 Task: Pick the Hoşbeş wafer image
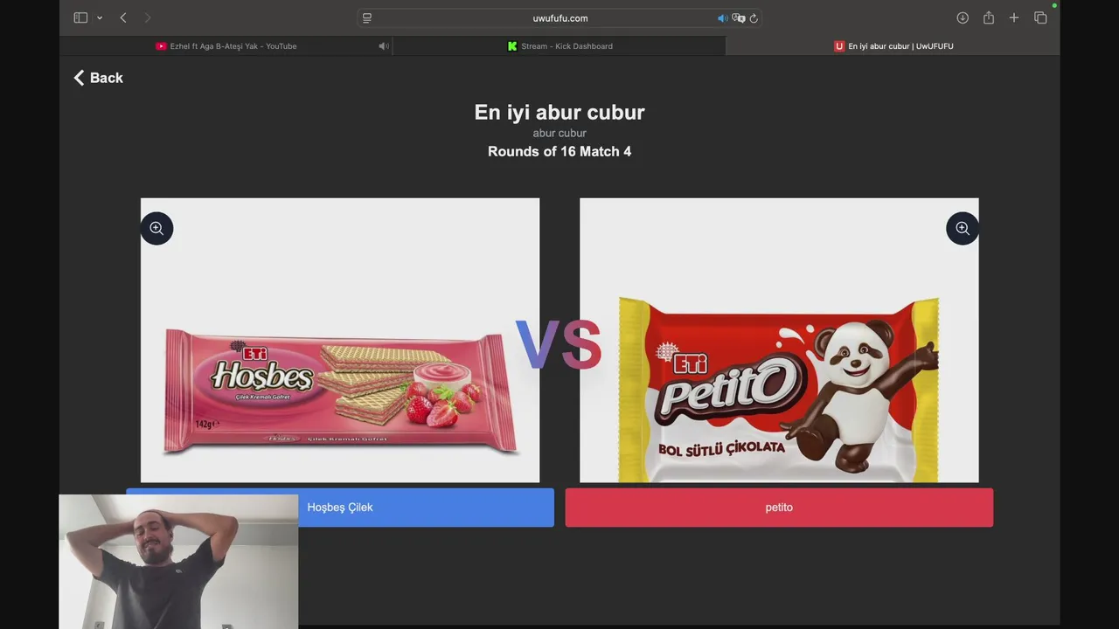[x=340, y=340]
